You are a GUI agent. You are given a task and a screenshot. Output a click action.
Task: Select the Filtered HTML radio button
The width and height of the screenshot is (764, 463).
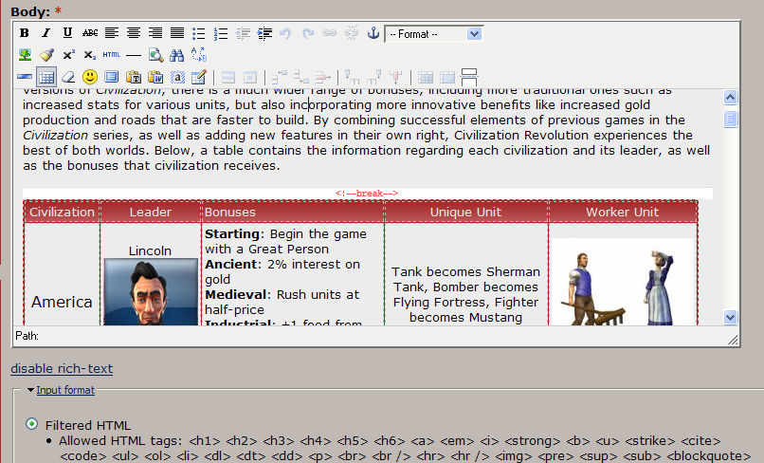point(31,424)
